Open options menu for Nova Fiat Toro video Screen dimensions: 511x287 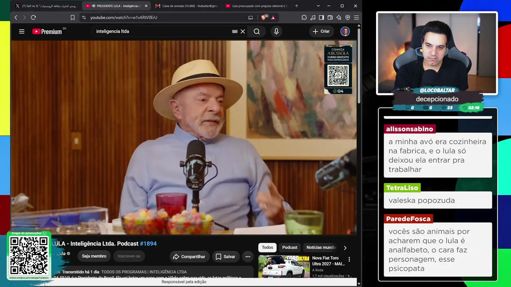tap(349, 259)
